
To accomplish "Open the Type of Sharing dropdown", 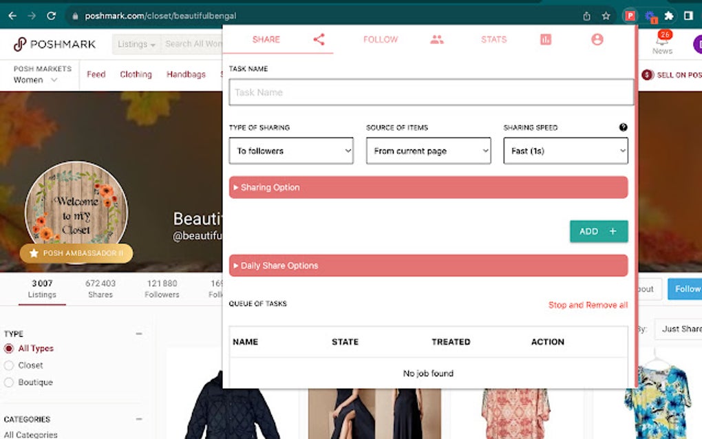I will [291, 151].
